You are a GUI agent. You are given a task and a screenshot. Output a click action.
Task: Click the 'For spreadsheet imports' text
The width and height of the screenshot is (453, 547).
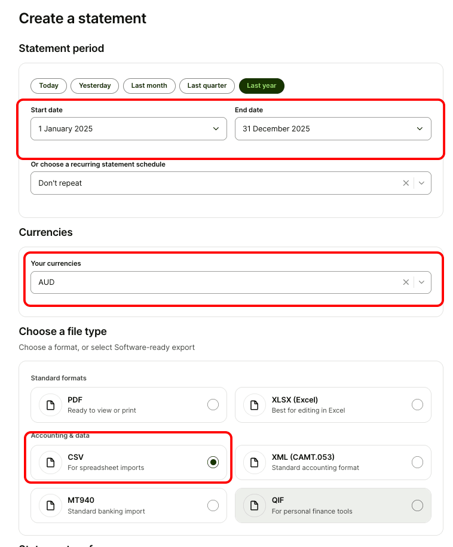tap(106, 468)
